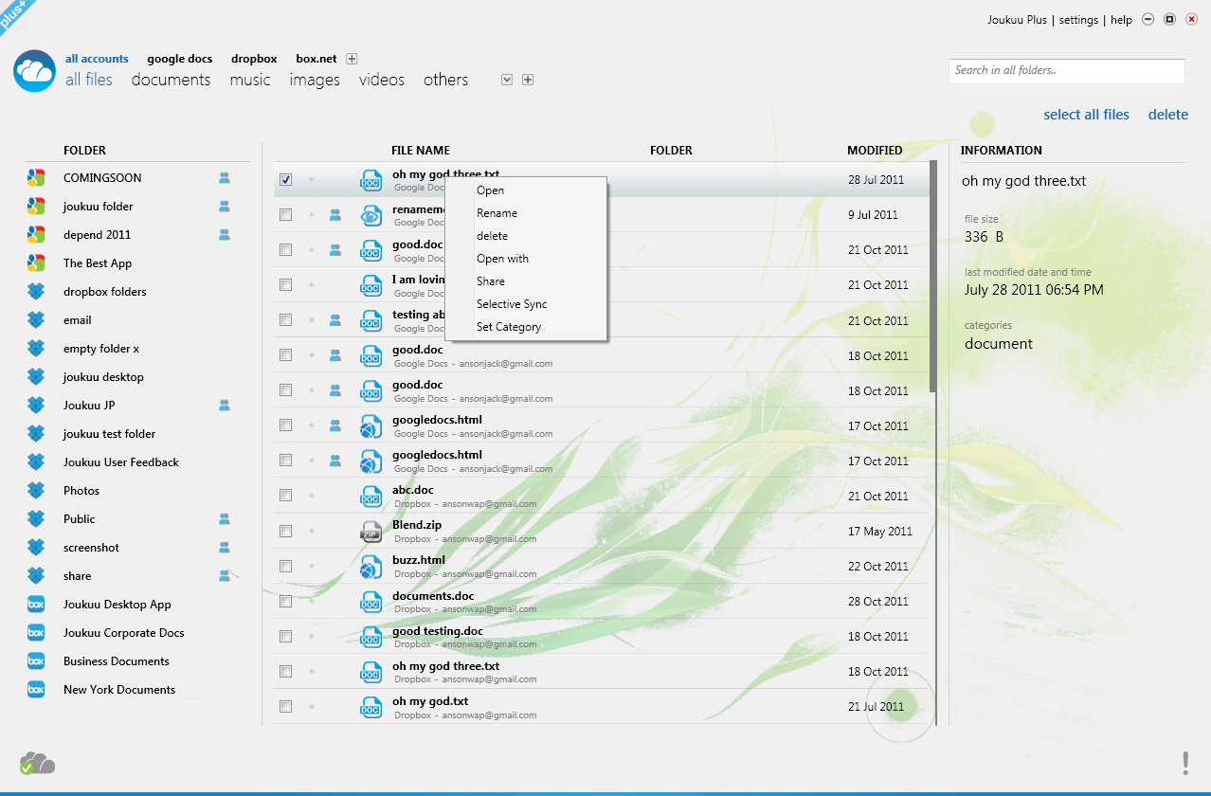
Task: Click DOC icon for documents.doc
Action: [371, 602]
